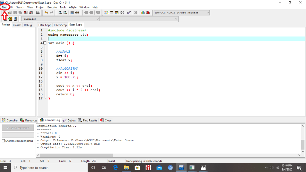Image resolution: width=306 pixels, height=172 pixels.
Task: Open Find with the magnifier toolbar icon
Action: point(60,13)
